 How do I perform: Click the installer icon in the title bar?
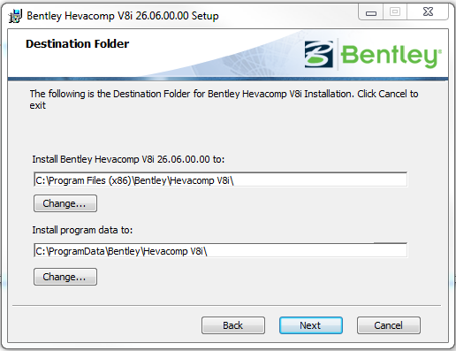tap(15, 16)
